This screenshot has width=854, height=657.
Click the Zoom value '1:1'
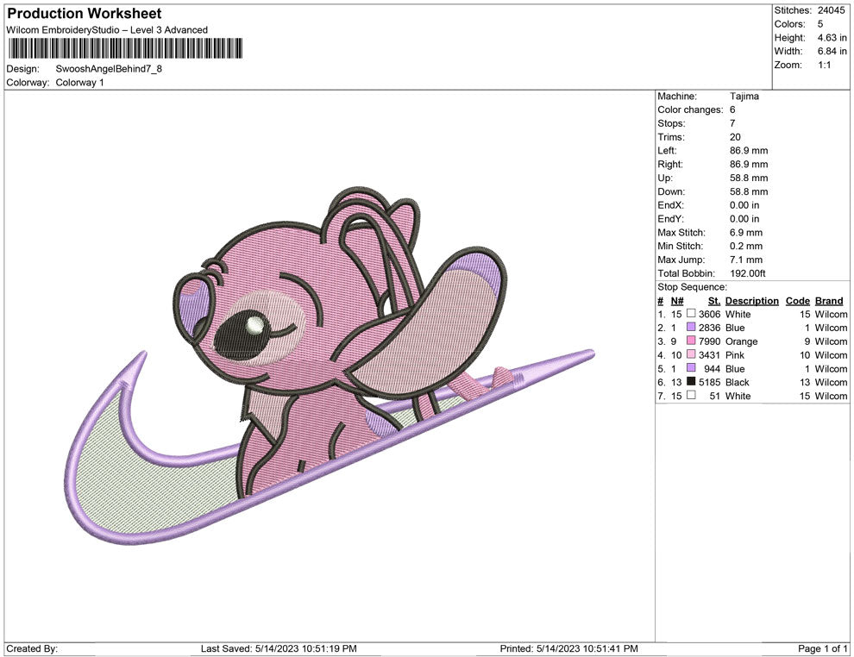(x=824, y=65)
